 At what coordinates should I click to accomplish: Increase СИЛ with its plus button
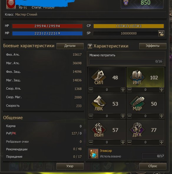(123, 90)
